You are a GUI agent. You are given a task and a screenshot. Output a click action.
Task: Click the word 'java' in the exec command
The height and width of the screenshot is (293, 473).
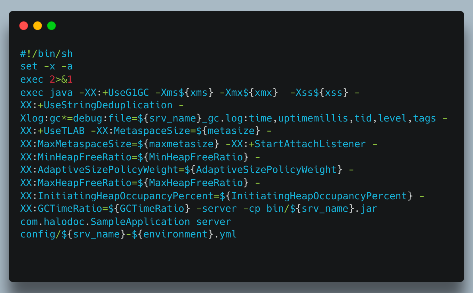[61, 93]
